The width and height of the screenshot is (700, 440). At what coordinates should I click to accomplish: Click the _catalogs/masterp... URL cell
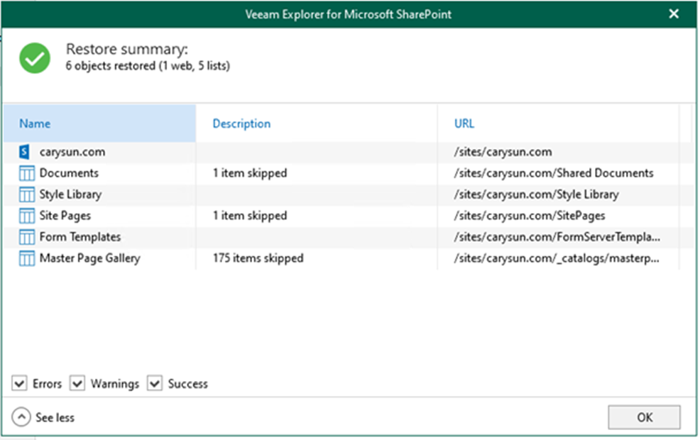click(x=557, y=258)
